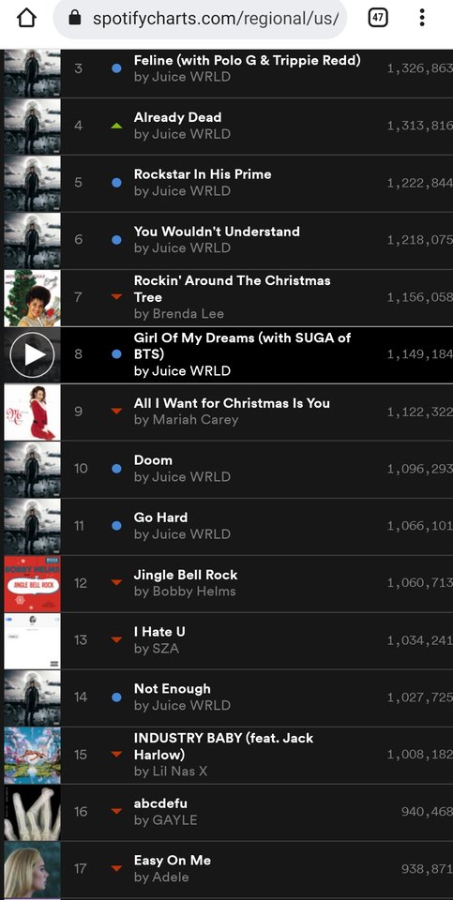The image size is (453, 900).
Task: Open Brenda Lee album artwork
Action: 32,298
